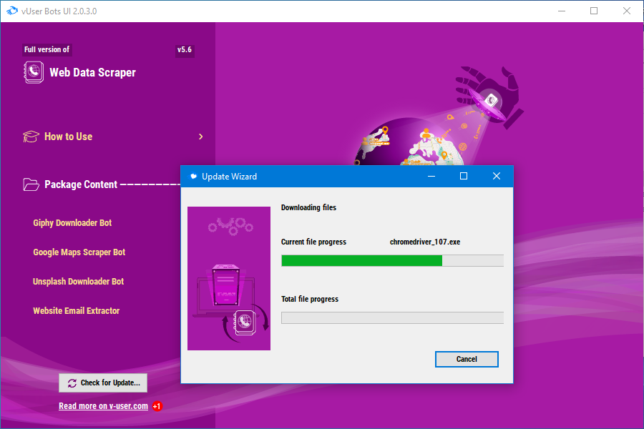Launch Unsplash Downloader Bot
This screenshot has height=429, width=644.
(78, 282)
